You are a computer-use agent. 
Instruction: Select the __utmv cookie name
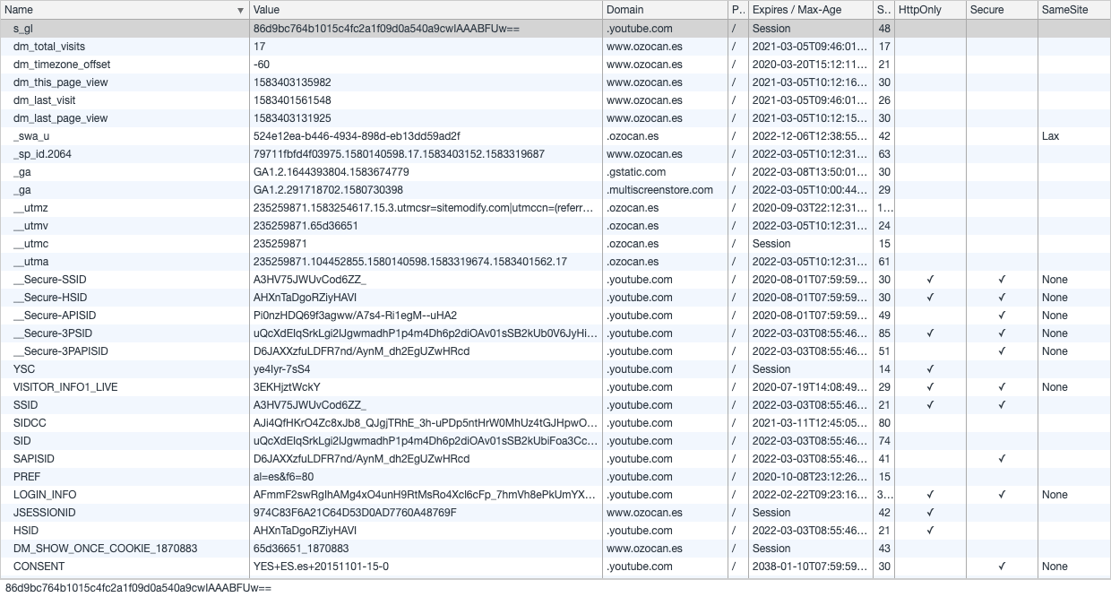(31, 226)
